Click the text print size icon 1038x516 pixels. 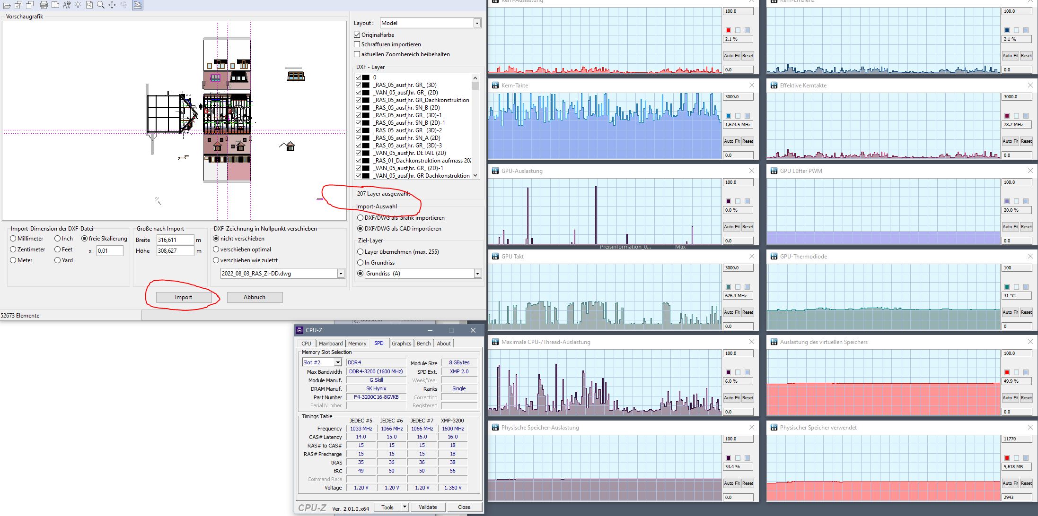pos(67,5)
